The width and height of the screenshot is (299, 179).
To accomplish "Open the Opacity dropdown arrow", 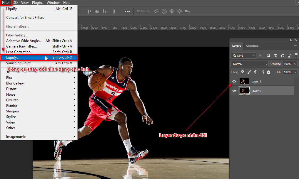I will 295,64.
